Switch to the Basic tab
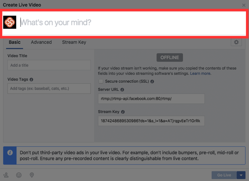 click(15, 42)
